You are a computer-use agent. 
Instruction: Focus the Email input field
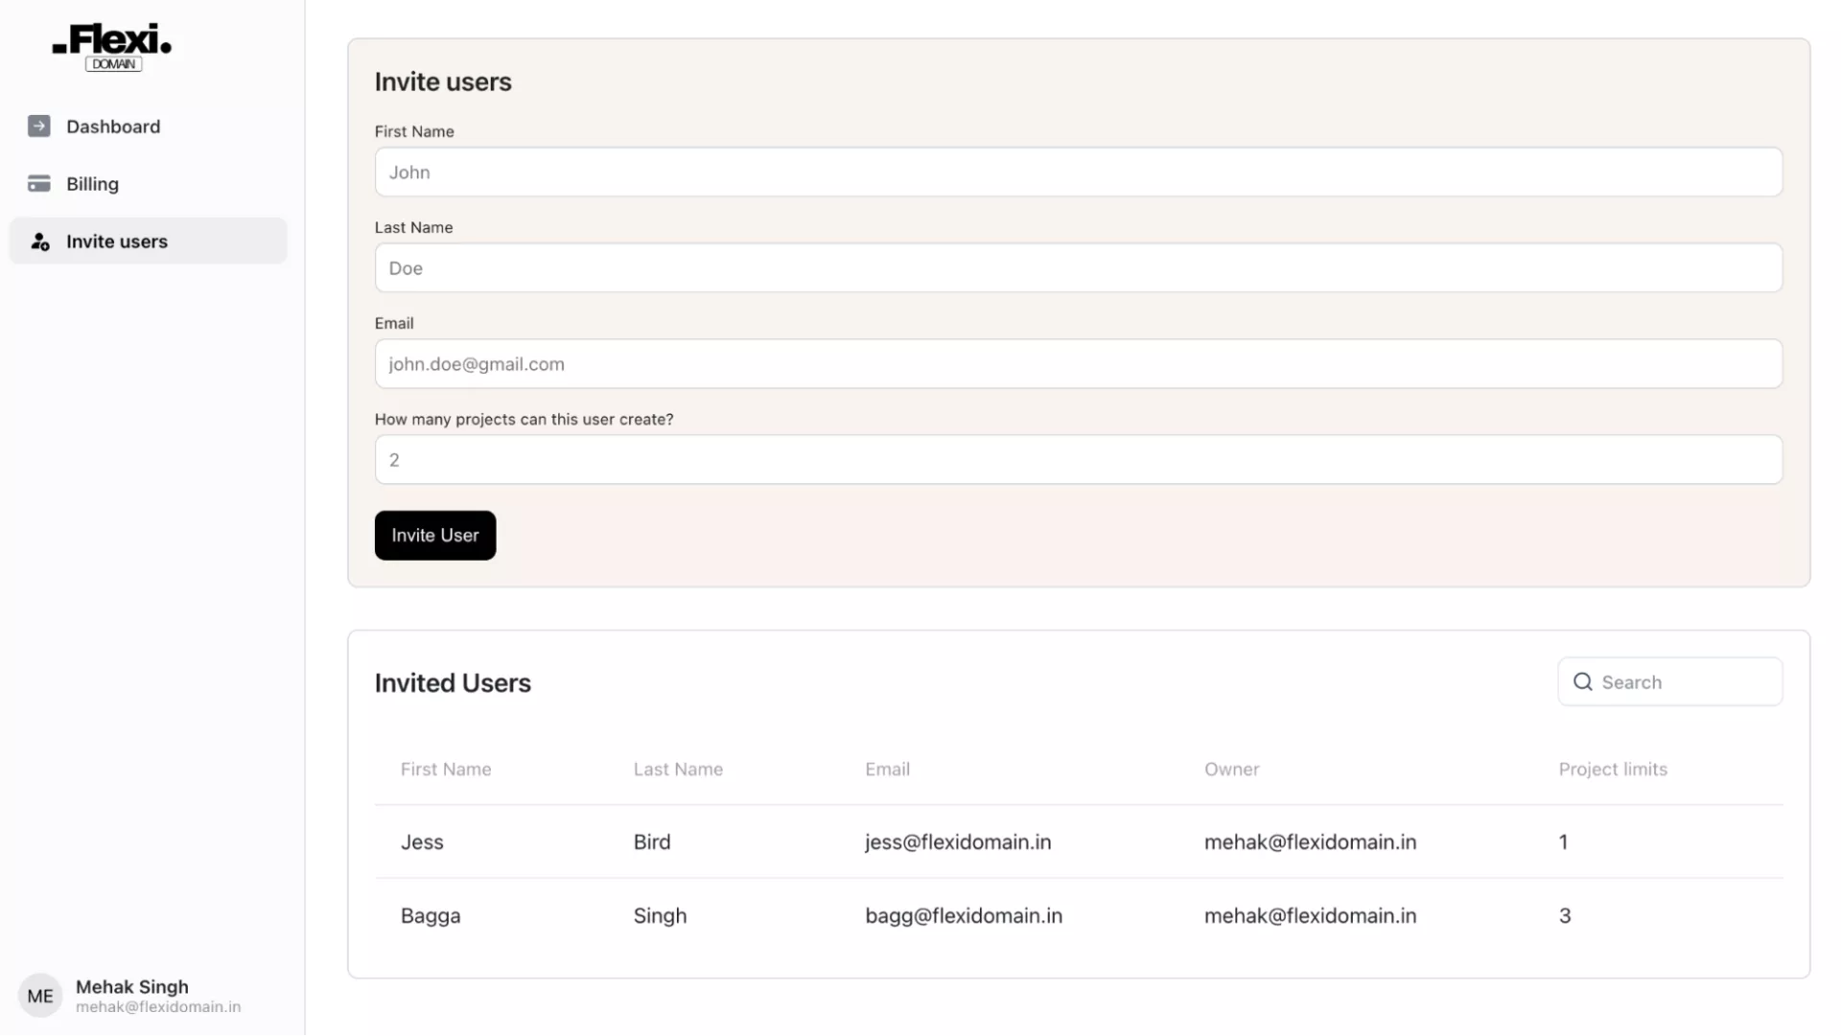coord(1078,364)
